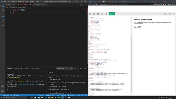Kill terminal with the trash icon
Image resolution: width=176 pixels, height=99 pixels.
81,68
